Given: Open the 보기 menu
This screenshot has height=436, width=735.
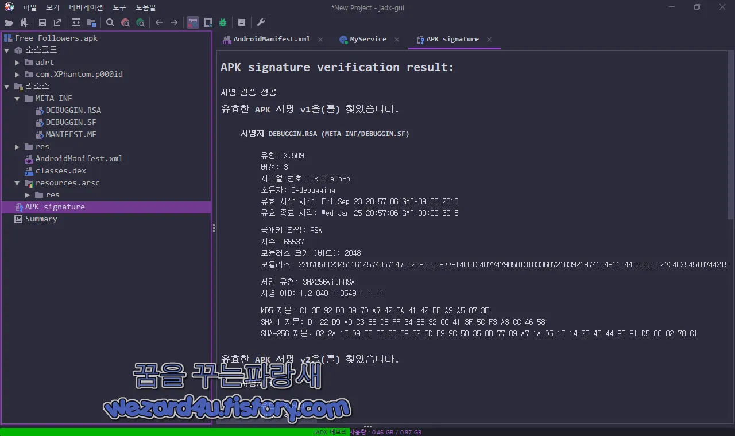Looking at the screenshot, I should [53, 7].
